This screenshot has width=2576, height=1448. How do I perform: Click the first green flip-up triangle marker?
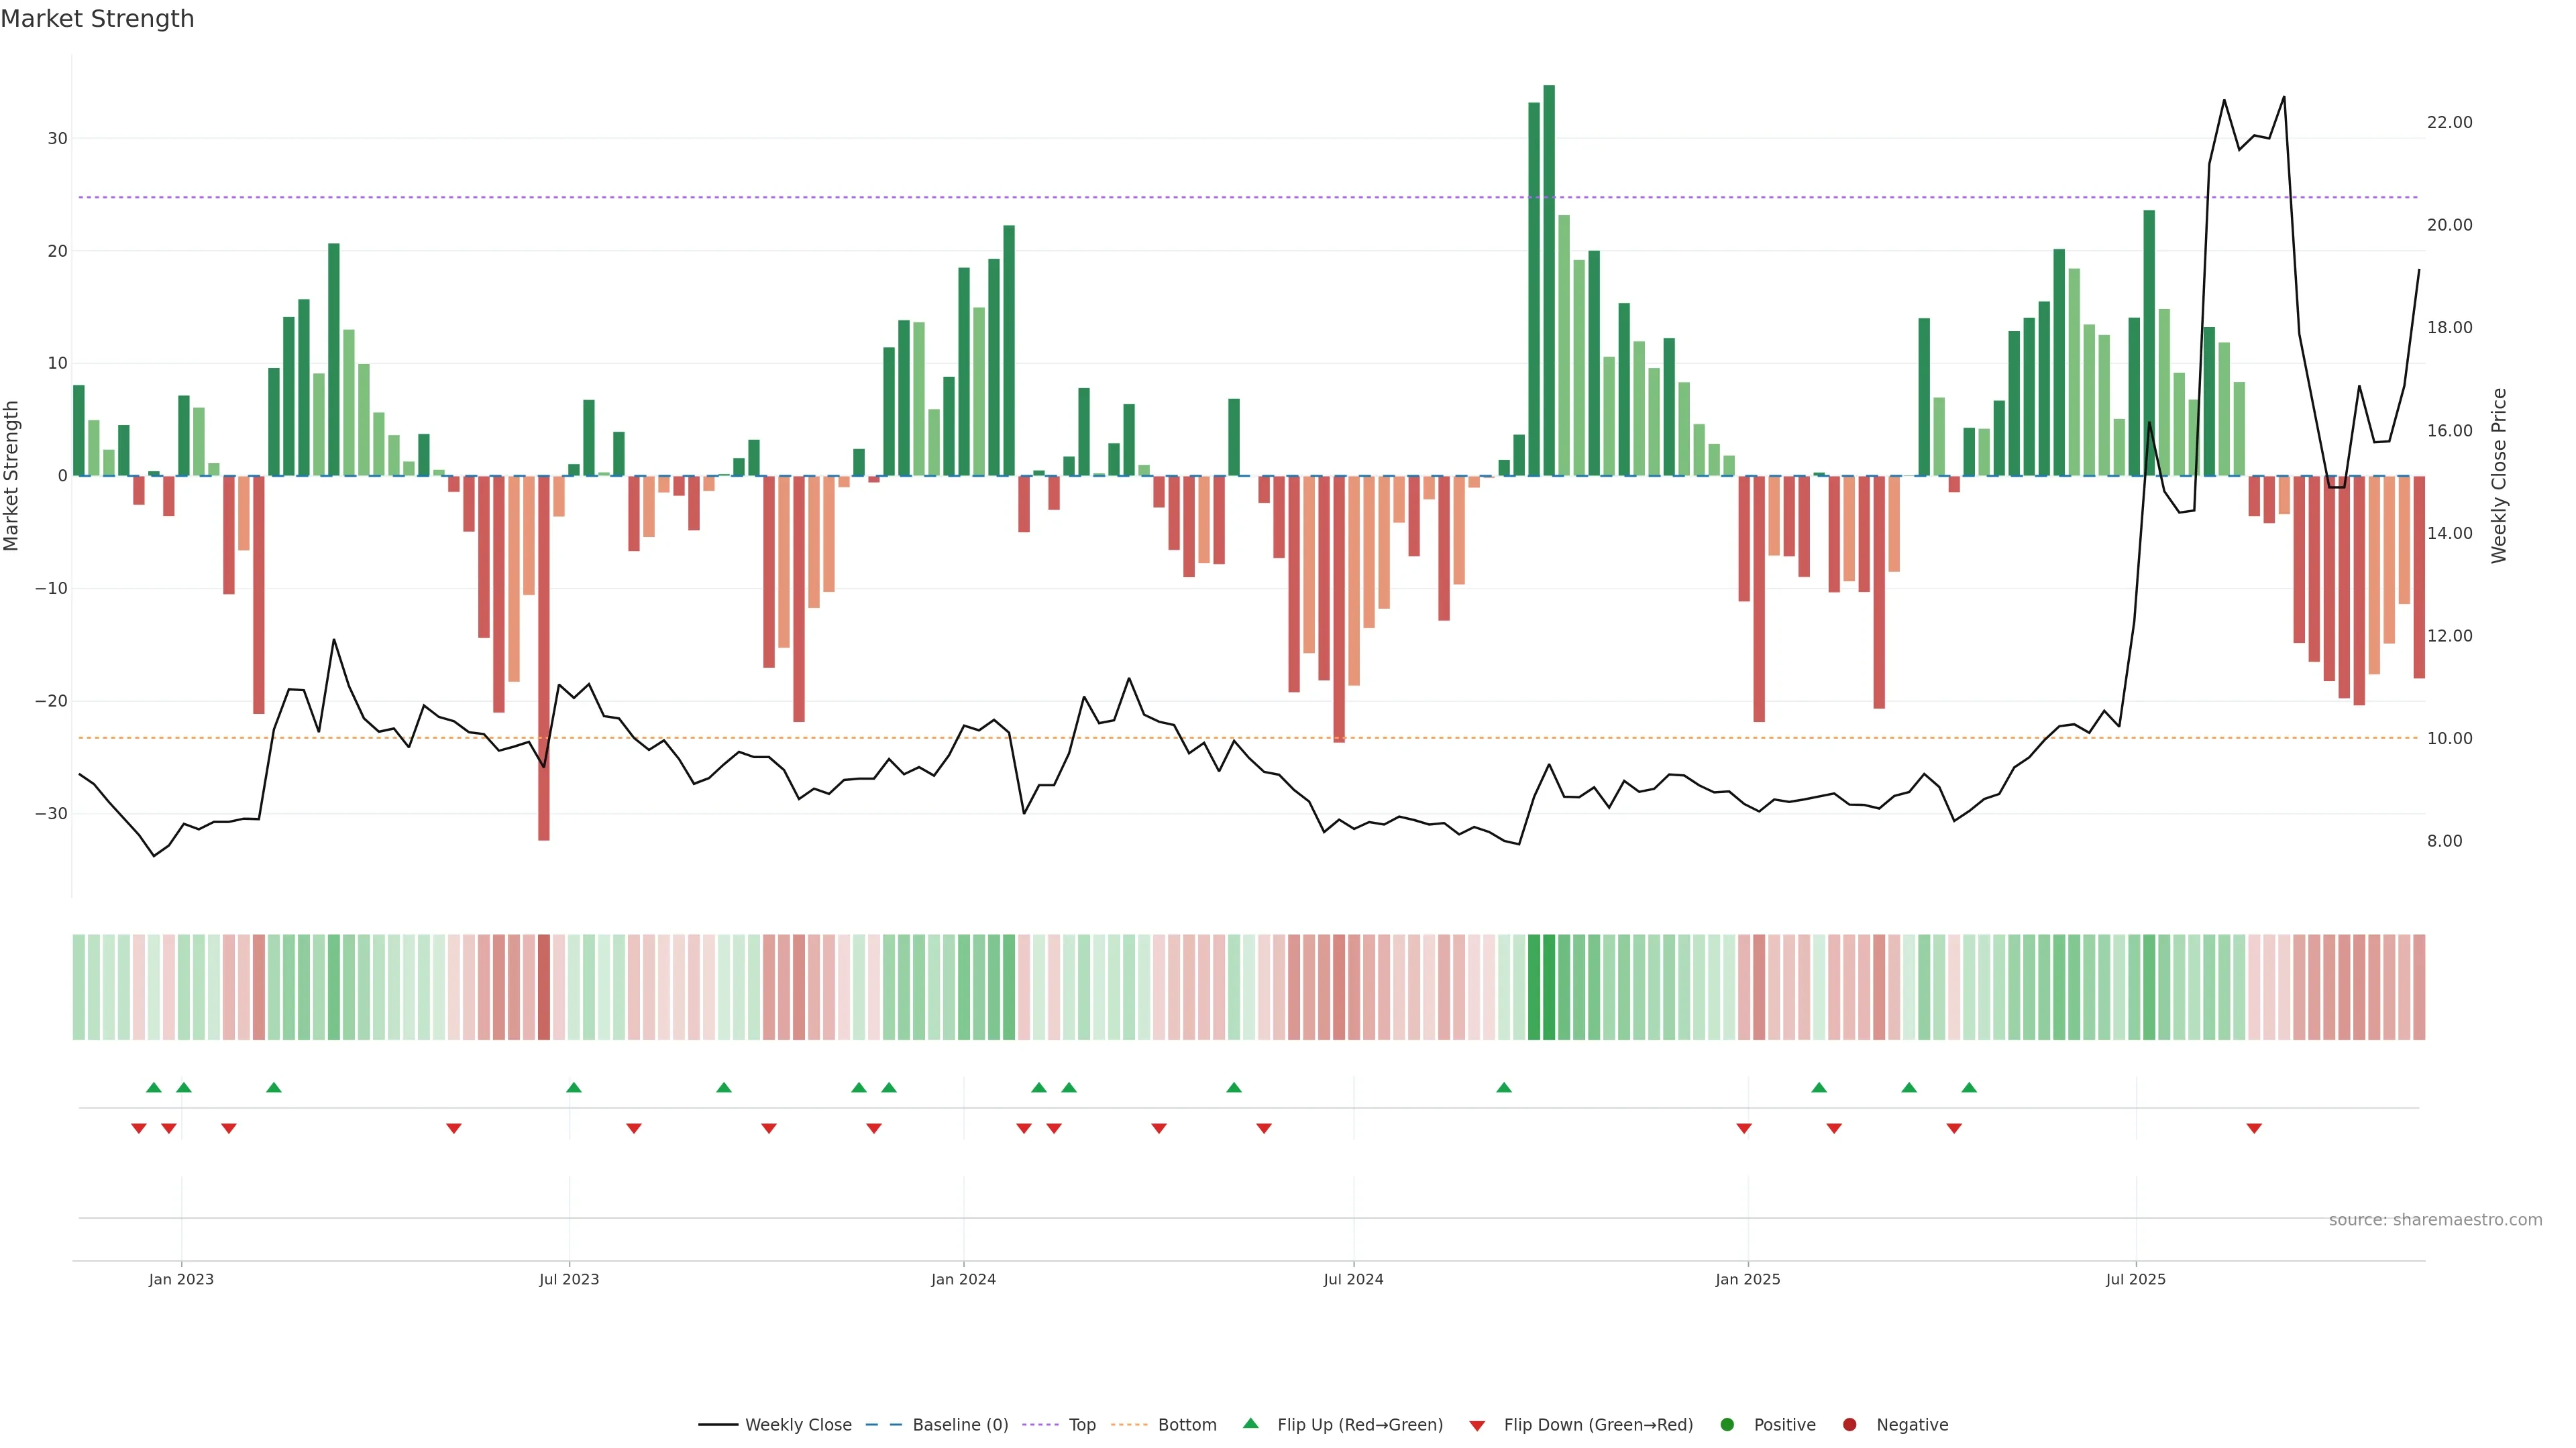[x=154, y=1087]
